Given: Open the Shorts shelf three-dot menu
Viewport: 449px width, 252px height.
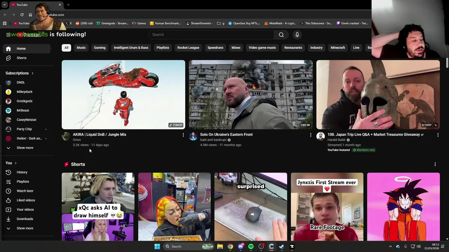Looking at the screenshot, I should point(435,164).
